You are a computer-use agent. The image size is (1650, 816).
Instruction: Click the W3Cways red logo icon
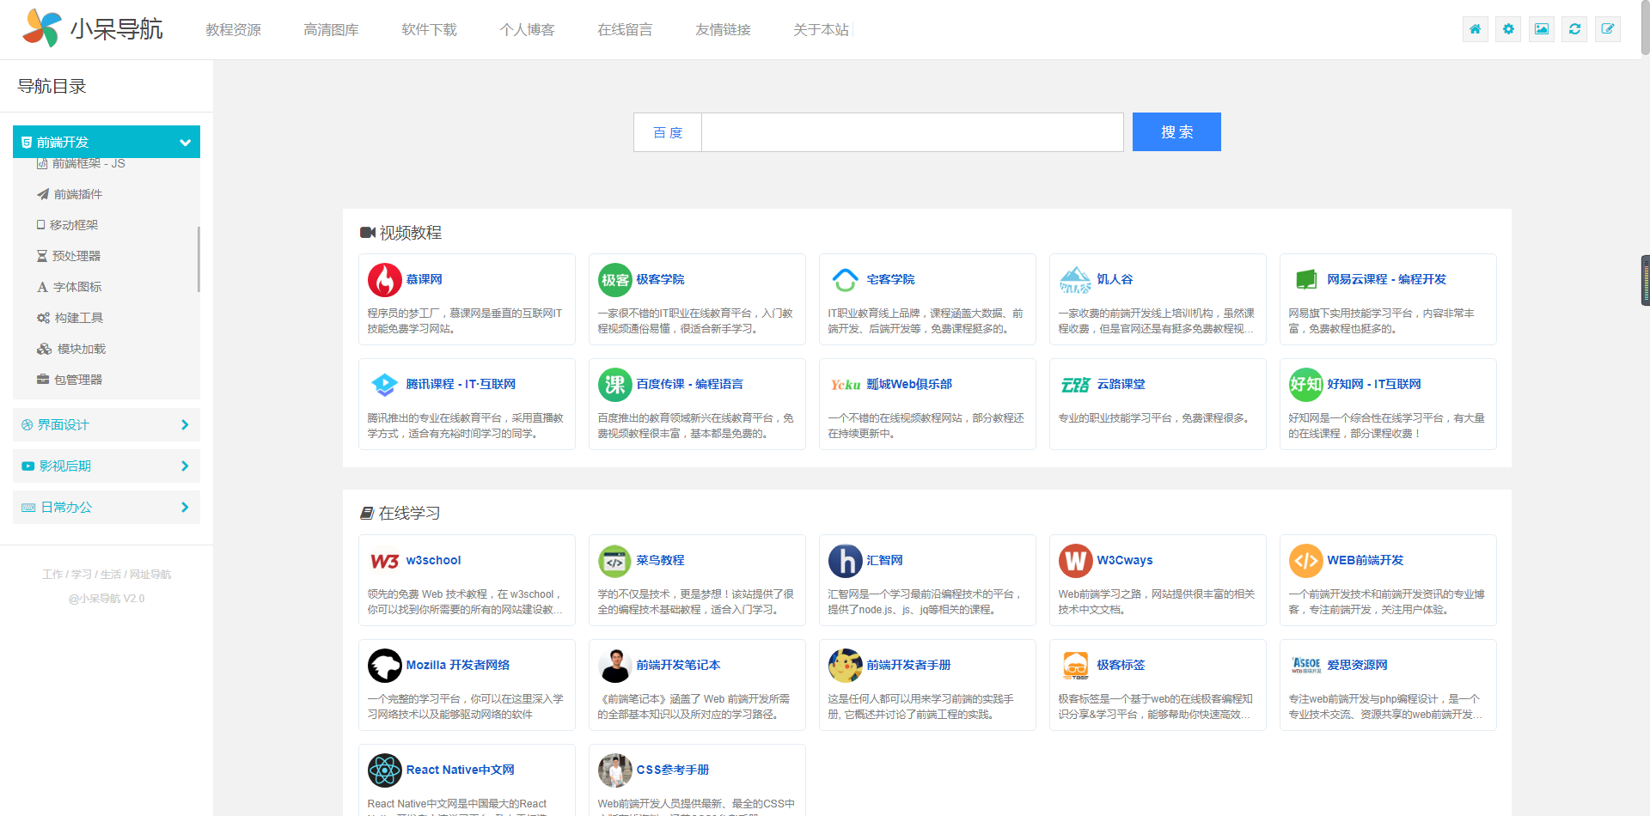click(1075, 561)
